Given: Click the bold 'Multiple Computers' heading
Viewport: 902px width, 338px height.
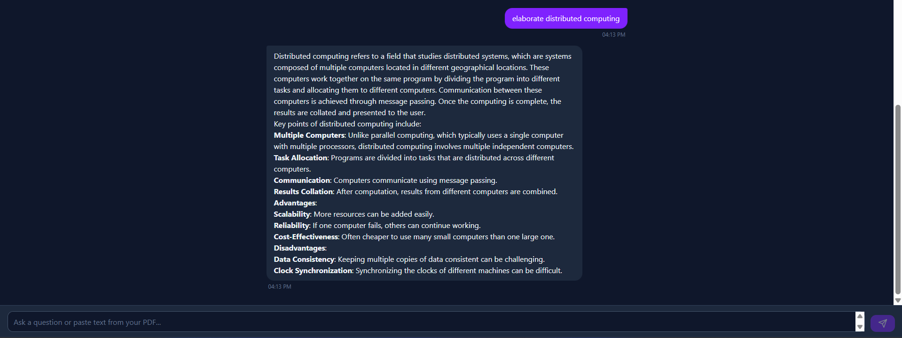Looking at the screenshot, I should 309,135.
